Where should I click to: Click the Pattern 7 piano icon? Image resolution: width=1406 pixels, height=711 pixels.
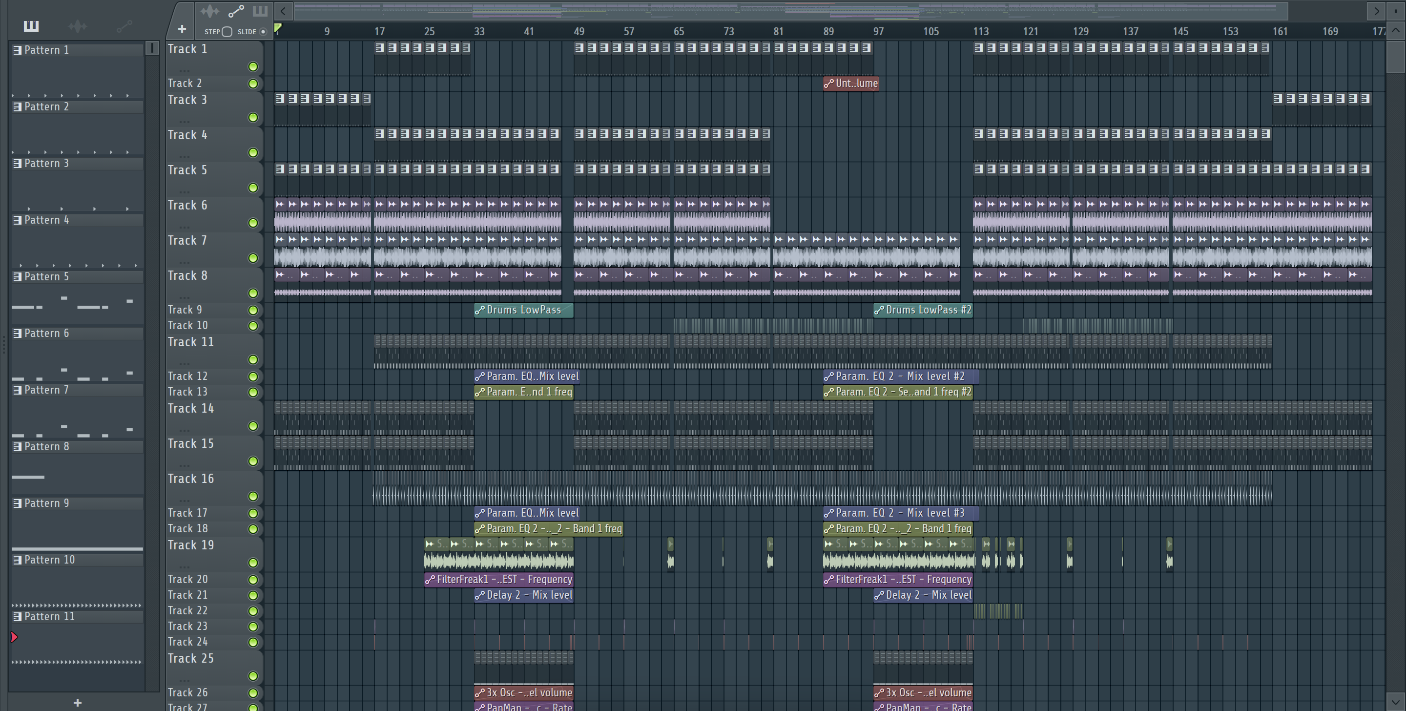click(x=18, y=390)
